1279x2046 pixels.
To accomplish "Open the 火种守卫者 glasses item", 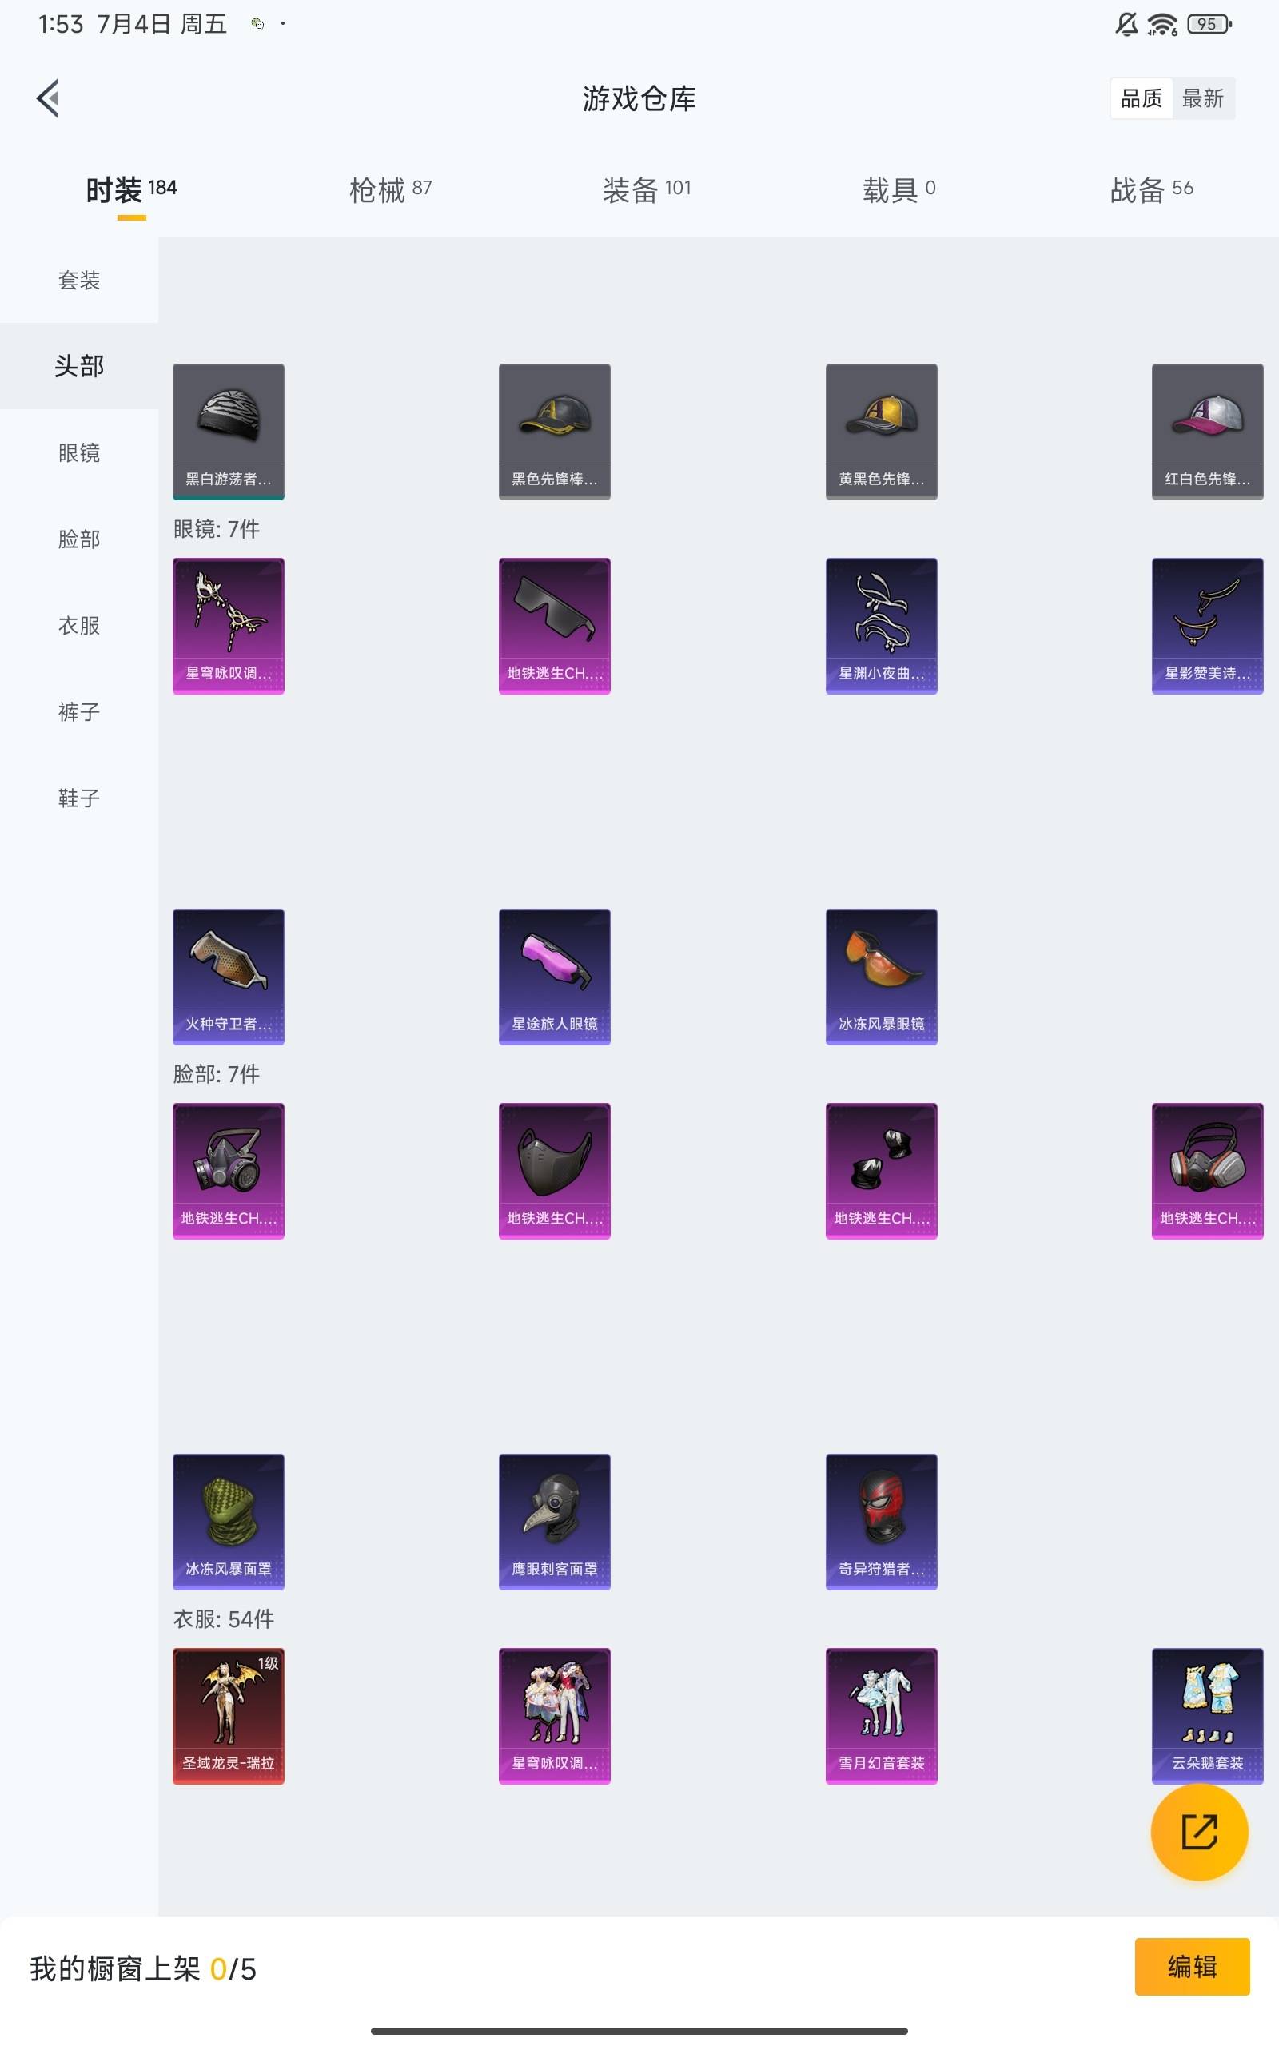I will [x=229, y=977].
